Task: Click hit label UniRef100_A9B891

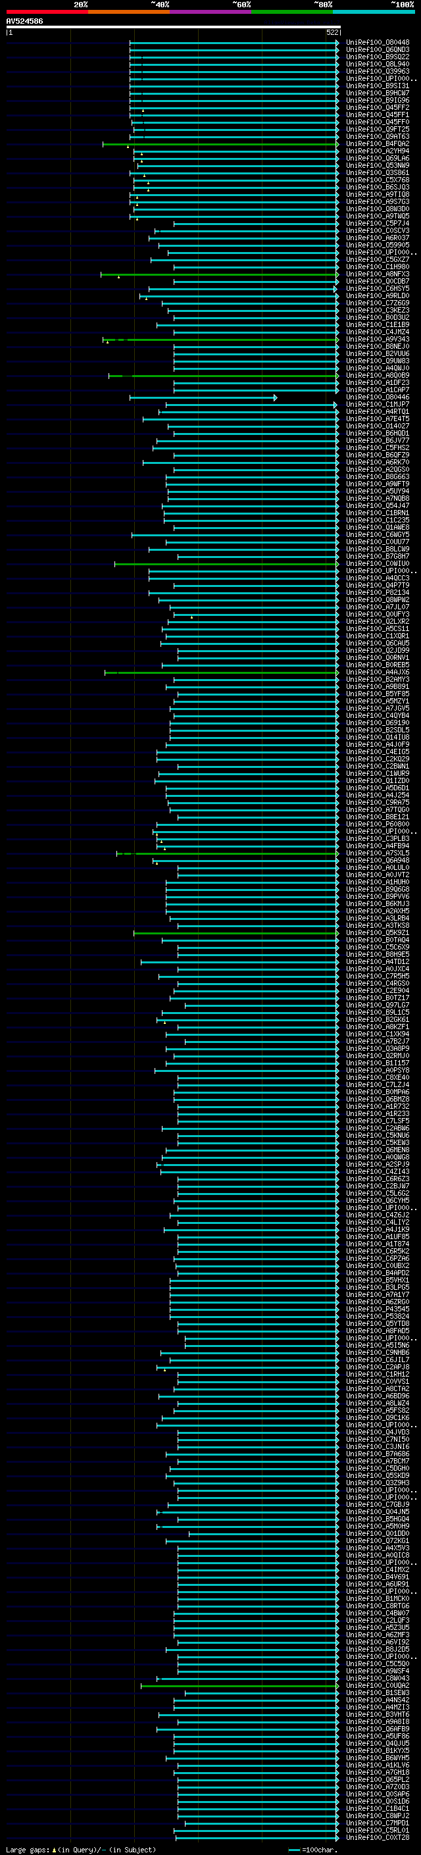Action: click(378, 687)
